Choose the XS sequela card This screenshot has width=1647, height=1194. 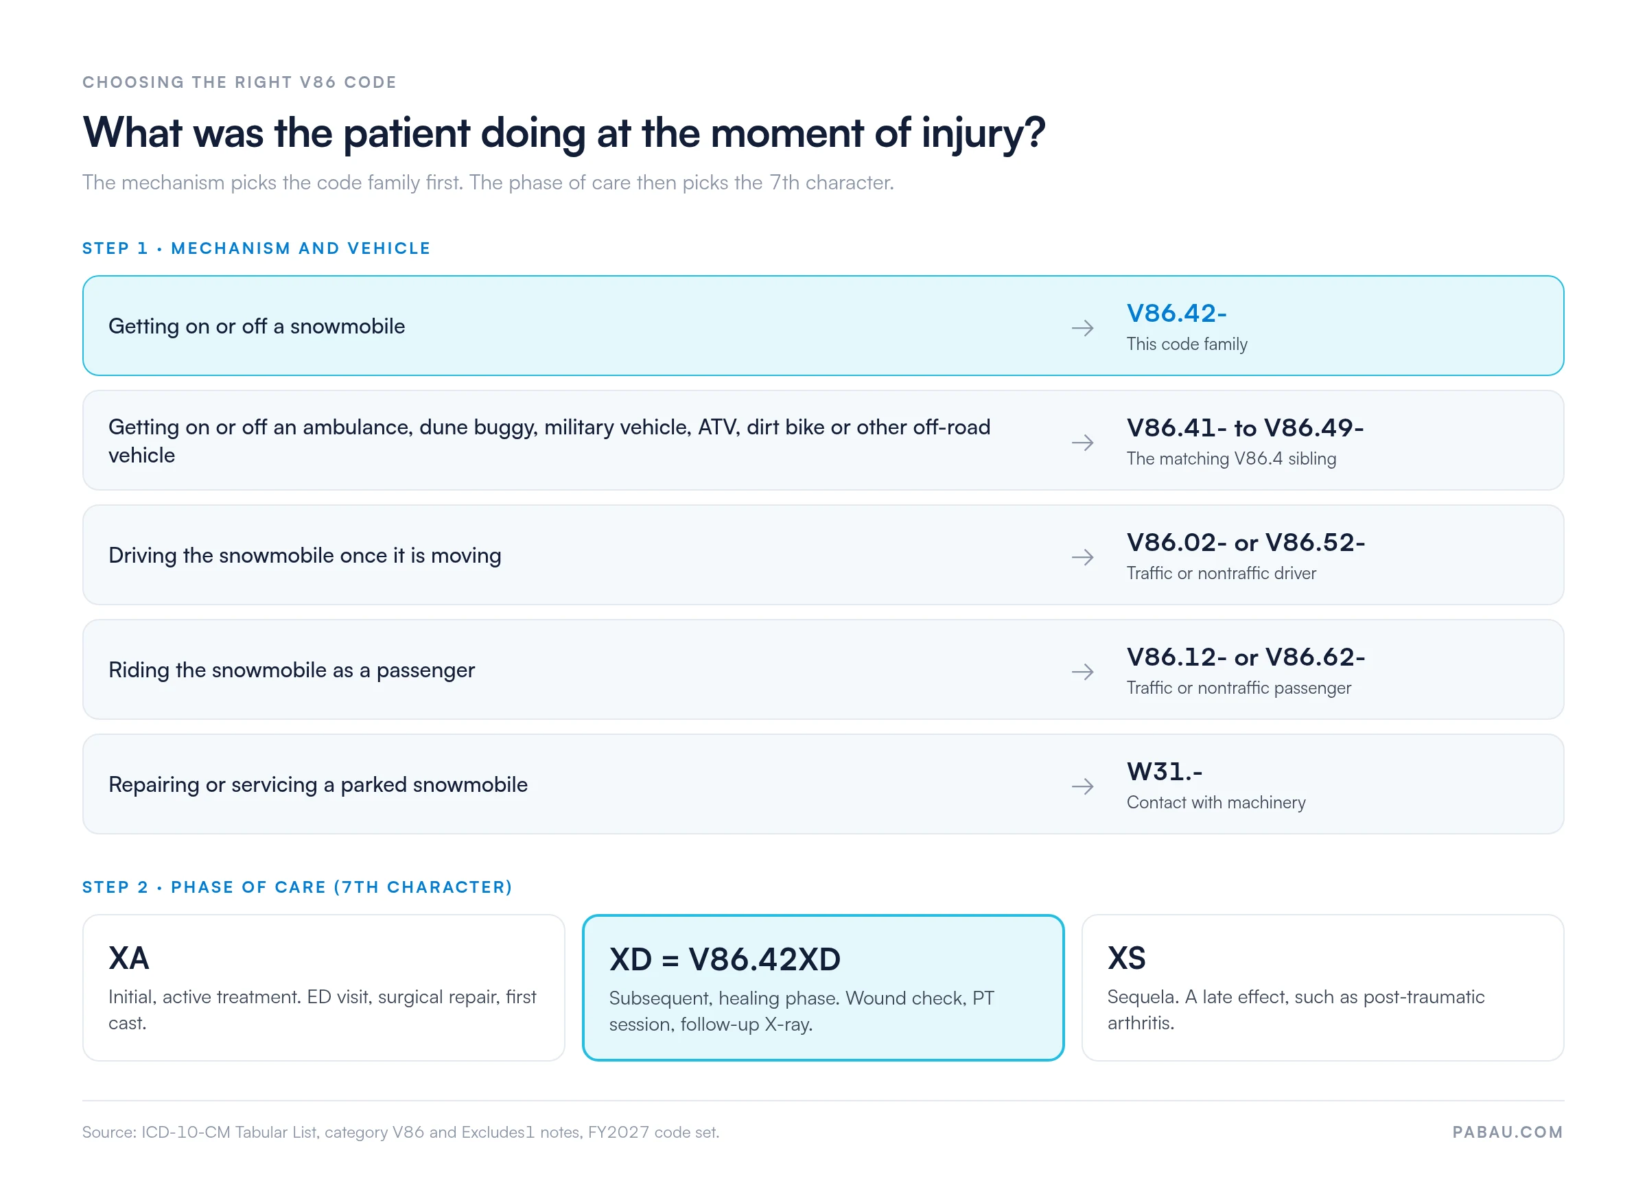click(x=1322, y=987)
